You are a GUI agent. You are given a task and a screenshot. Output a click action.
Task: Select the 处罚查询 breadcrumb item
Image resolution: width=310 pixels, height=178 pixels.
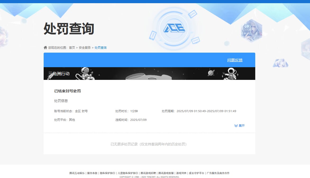click(x=100, y=48)
